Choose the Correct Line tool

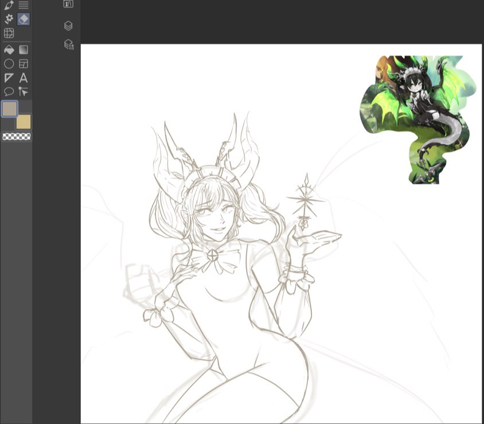click(24, 91)
